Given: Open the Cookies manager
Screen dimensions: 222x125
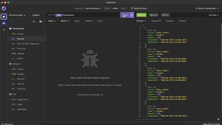Looking at the screenshot, I should pyautogui.click(x=36, y=15).
